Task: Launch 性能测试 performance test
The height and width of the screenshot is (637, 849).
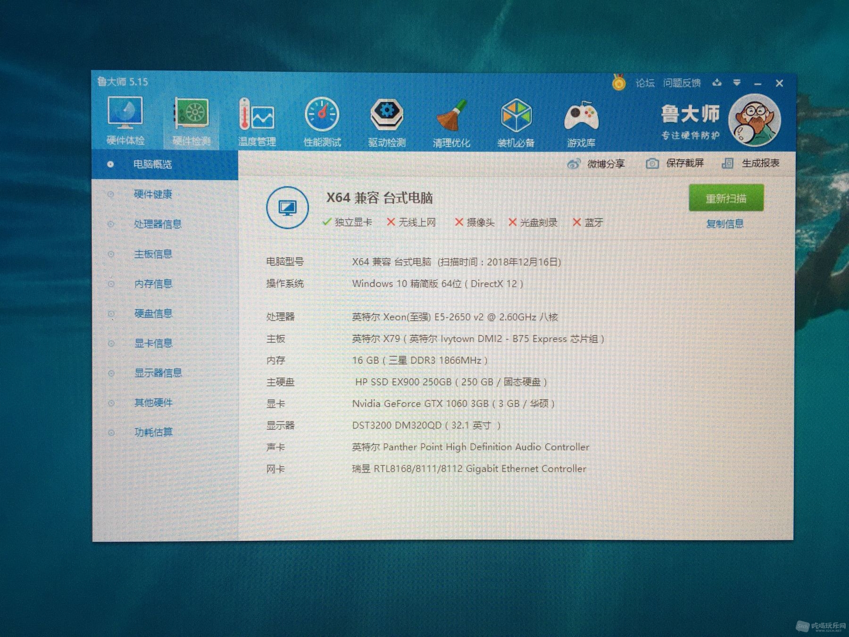Action: pyautogui.click(x=322, y=122)
